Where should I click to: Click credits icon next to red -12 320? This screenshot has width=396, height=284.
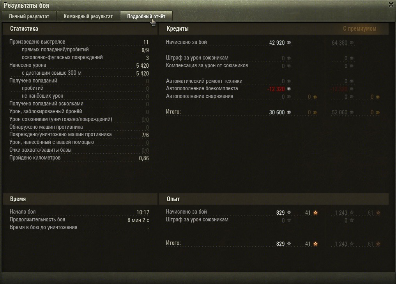point(289,89)
